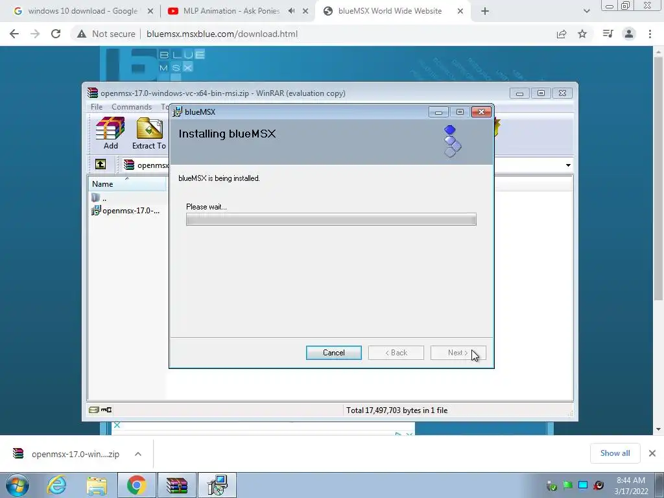The width and height of the screenshot is (664, 498).
Task: Launch Internet Explorer from taskbar
Action: [x=56, y=485]
